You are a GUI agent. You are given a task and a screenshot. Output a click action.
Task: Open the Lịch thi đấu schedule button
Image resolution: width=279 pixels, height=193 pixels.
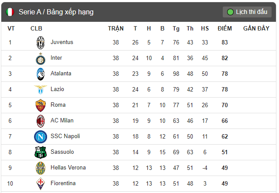(x=247, y=12)
